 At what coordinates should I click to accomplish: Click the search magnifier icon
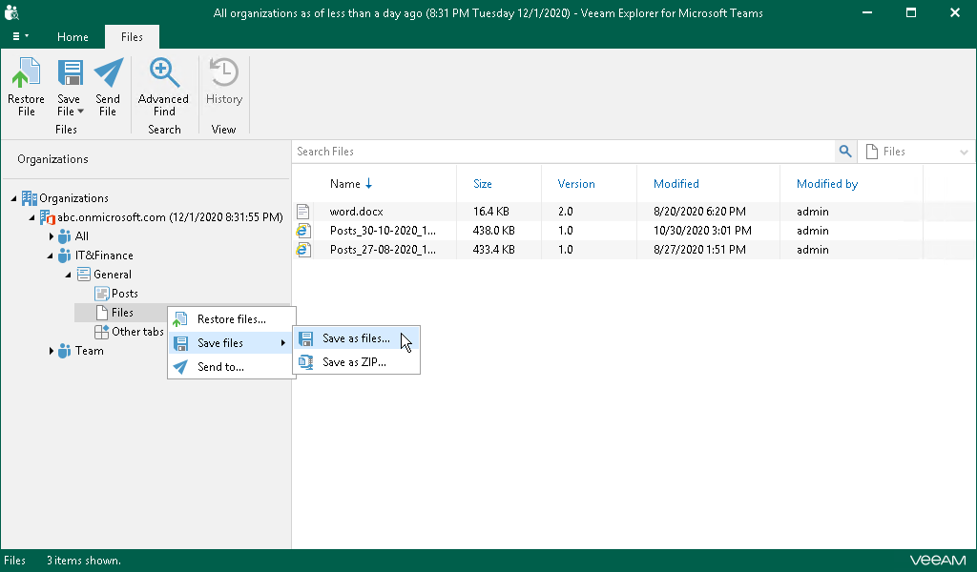[x=844, y=152]
